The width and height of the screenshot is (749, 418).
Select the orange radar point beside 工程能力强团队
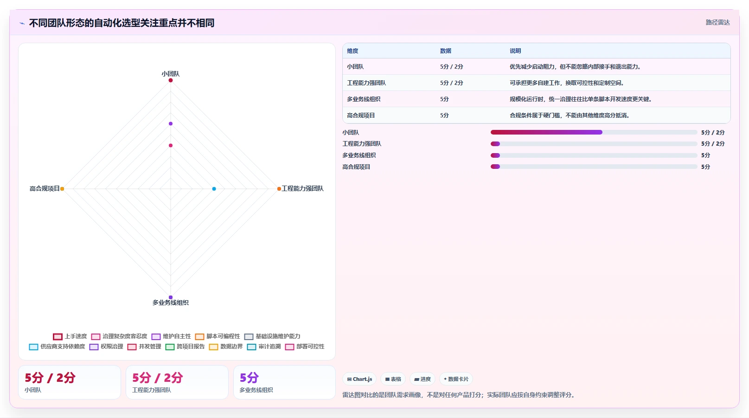[x=279, y=189]
